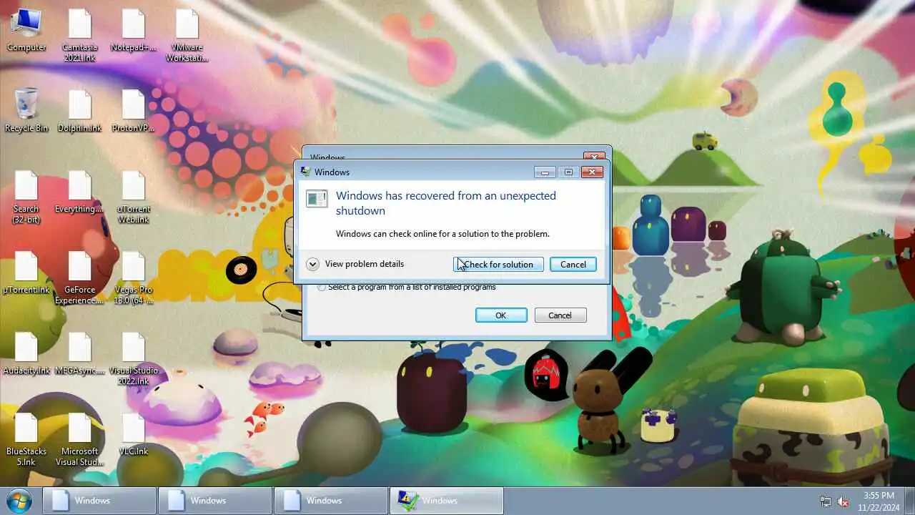Close the background Windows dialog
915x515 pixels.
click(x=595, y=156)
